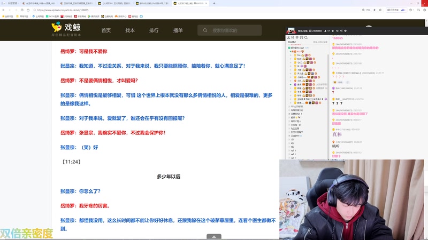Open a new browser tab

pyautogui.click(x=214, y=3)
